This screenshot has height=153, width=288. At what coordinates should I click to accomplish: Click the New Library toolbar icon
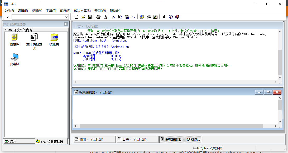[x=142, y=17]
